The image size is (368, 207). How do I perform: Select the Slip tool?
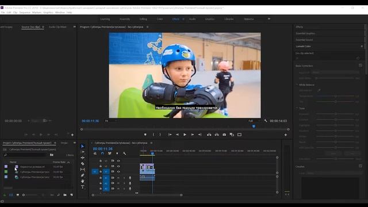83,170
